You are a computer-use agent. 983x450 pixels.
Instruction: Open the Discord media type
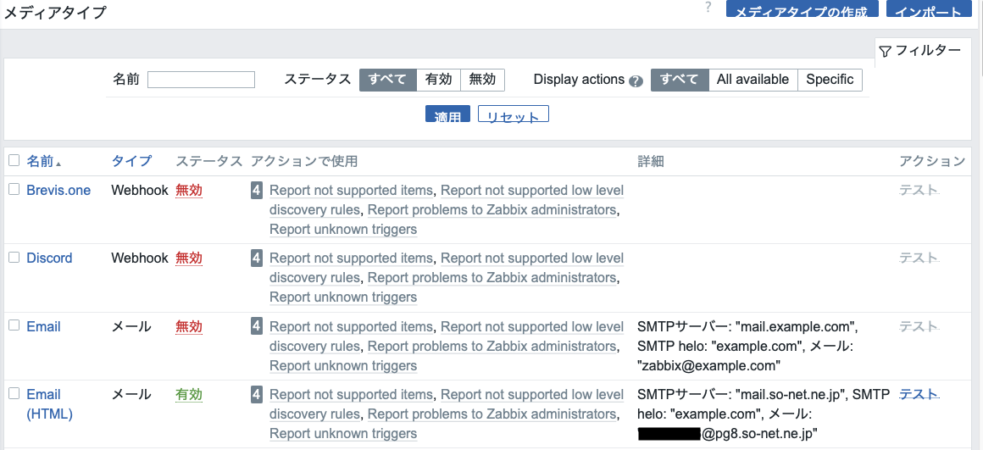pyautogui.click(x=49, y=258)
